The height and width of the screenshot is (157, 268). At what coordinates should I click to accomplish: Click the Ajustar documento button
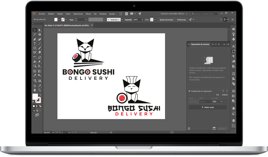pos(166,20)
